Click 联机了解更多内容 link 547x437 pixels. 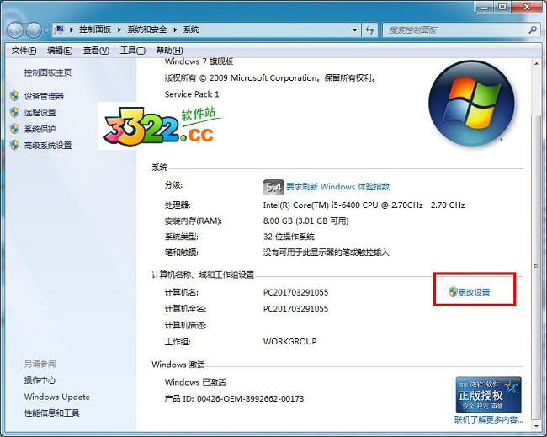pyautogui.click(x=489, y=419)
